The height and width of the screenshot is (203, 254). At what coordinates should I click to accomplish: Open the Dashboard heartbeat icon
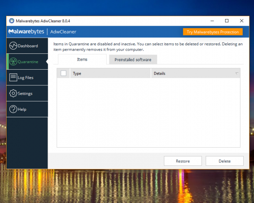(x=13, y=46)
